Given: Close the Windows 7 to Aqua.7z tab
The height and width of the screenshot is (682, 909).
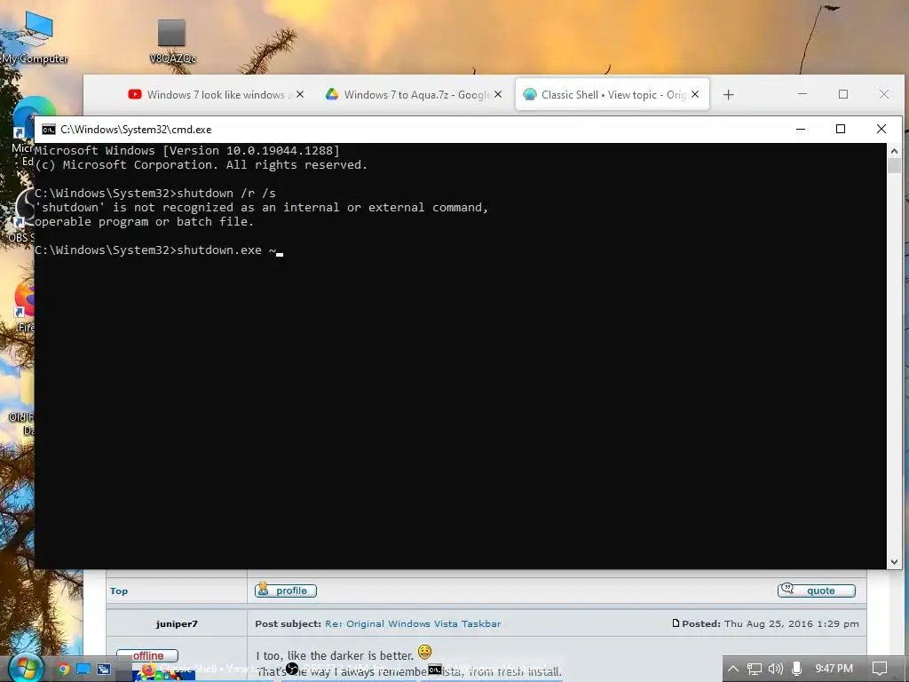Looking at the screenshot, I should coord(498,94).
